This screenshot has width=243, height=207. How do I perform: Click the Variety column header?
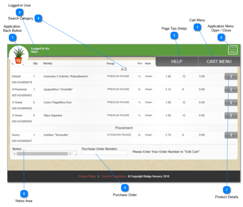[x=47, y=64]
